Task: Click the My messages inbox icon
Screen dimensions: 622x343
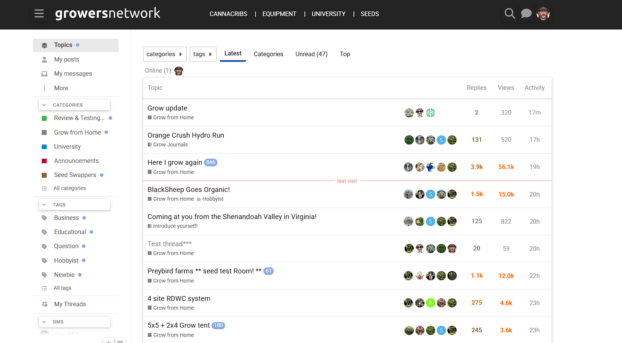Action: pyautogui.click(x=44, y=74)
